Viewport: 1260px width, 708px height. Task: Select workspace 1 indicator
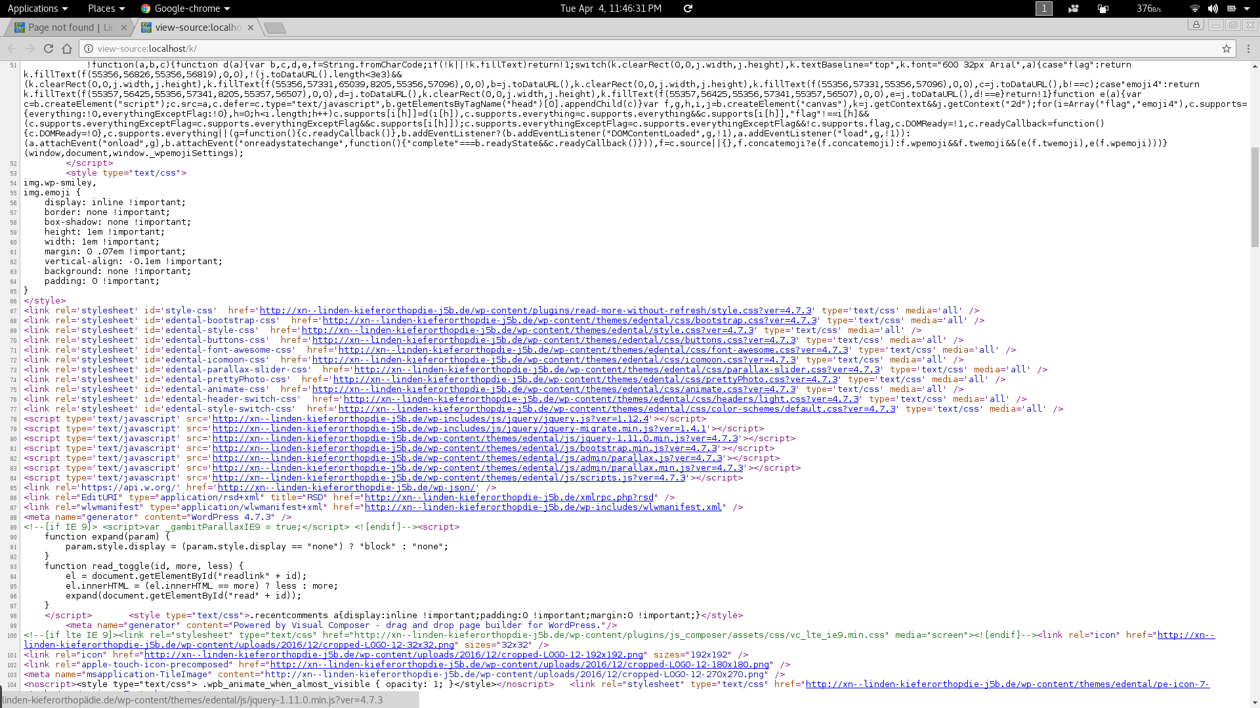click(x=1043, y=9)
